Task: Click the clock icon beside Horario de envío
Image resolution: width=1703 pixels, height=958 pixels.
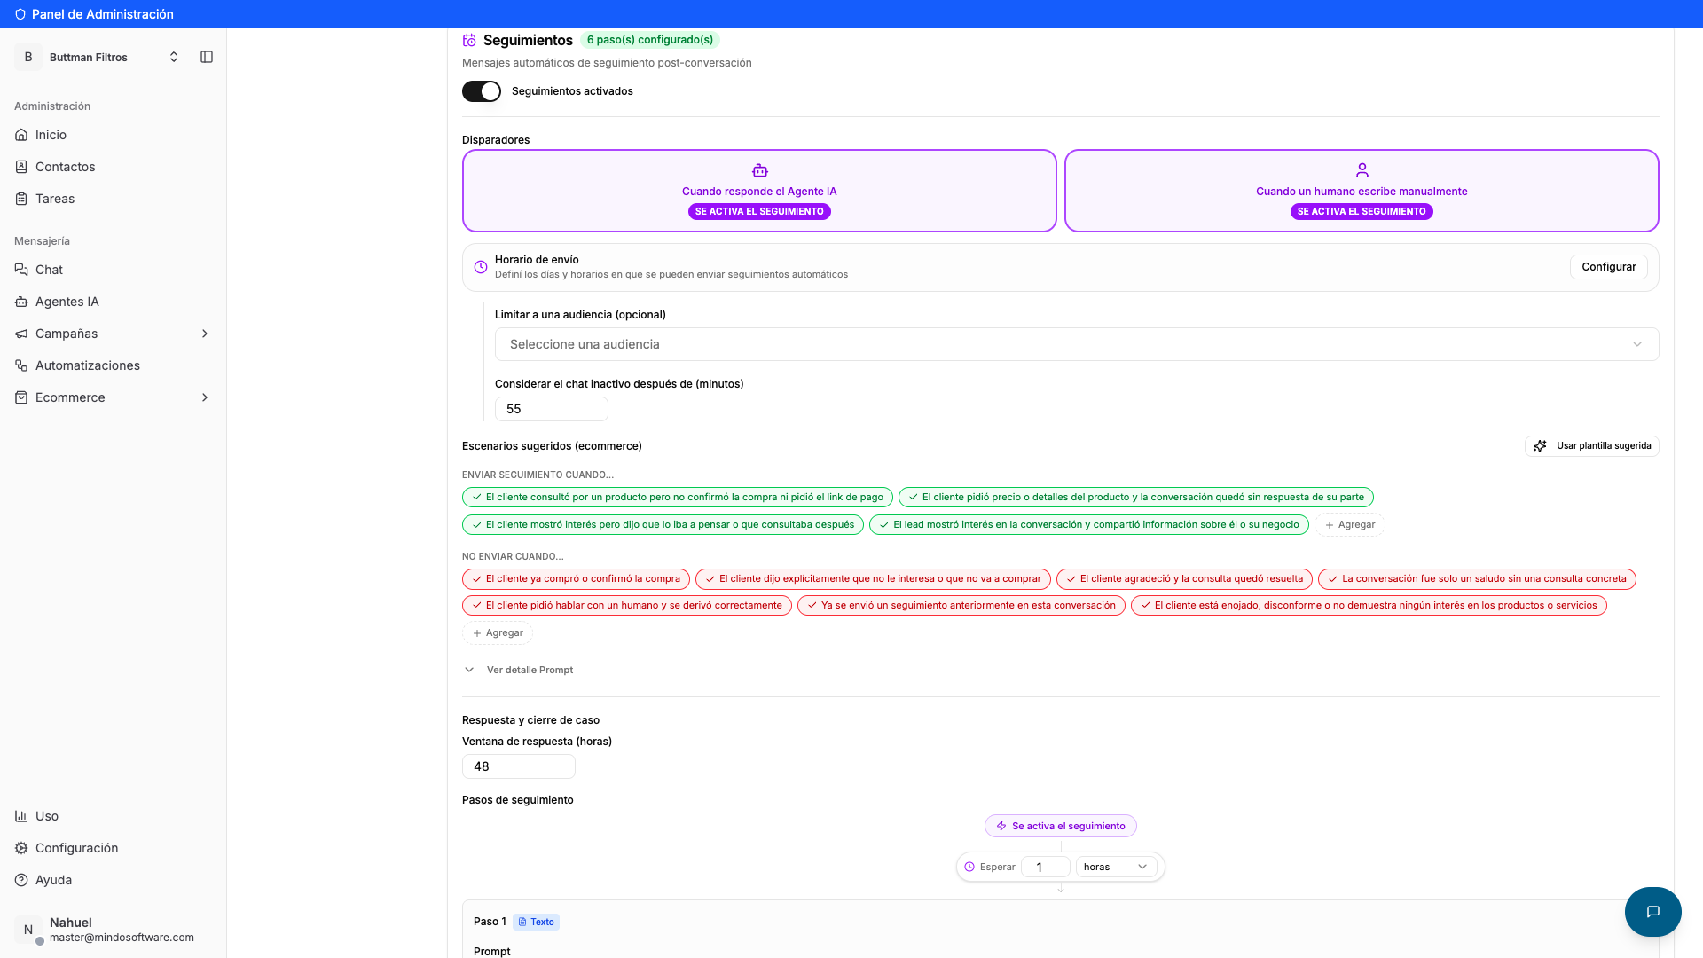Action: [481, 267]
